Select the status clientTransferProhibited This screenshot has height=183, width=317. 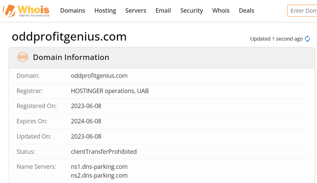[104, 151]
